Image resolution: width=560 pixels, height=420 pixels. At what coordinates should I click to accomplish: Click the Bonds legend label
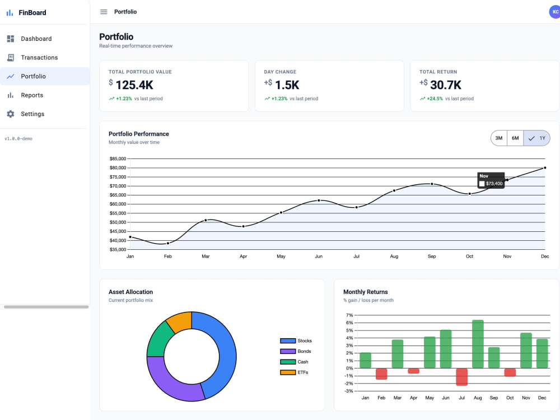pos(304,351)
